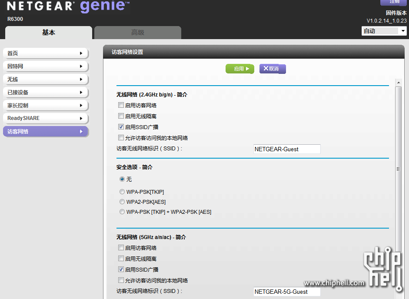Switch to the 高级 tab
This screenshot has height=299, width=409.
coord(138,33)
